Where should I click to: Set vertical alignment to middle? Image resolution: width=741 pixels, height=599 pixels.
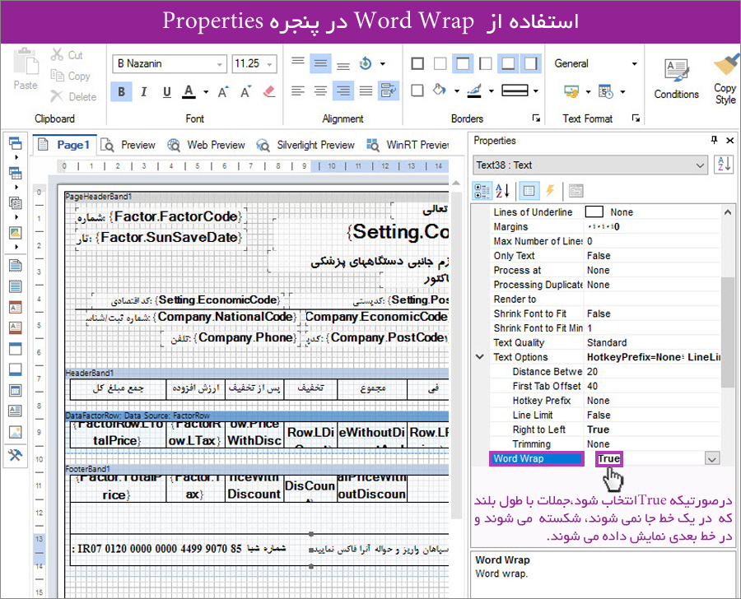[320, 63]
